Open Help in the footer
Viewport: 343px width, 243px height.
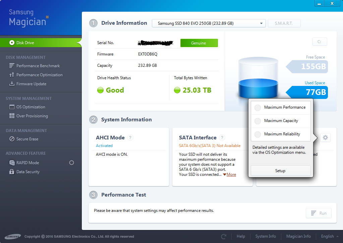[241, 236]
